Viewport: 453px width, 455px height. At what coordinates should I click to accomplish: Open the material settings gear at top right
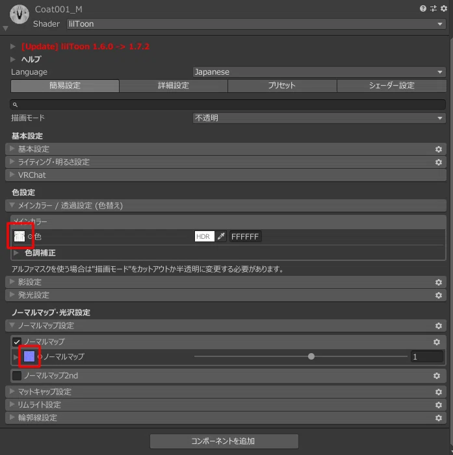coord(444,8)
